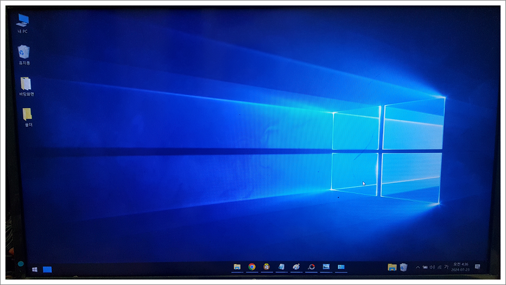This screenshot has width=506, height=285.
Task: Open the notepad-style app in taskbar
Action: [x=281, y=267]
